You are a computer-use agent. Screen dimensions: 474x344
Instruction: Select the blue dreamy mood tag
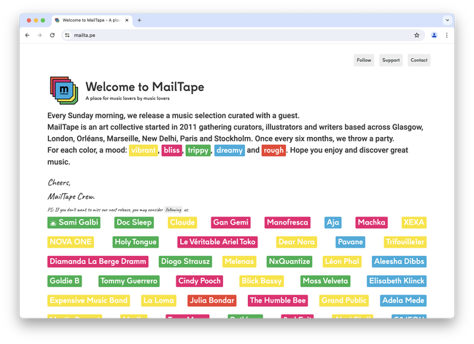click(230, 150)
